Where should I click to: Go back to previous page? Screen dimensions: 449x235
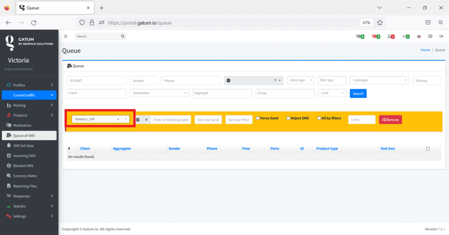pos(8,23)
